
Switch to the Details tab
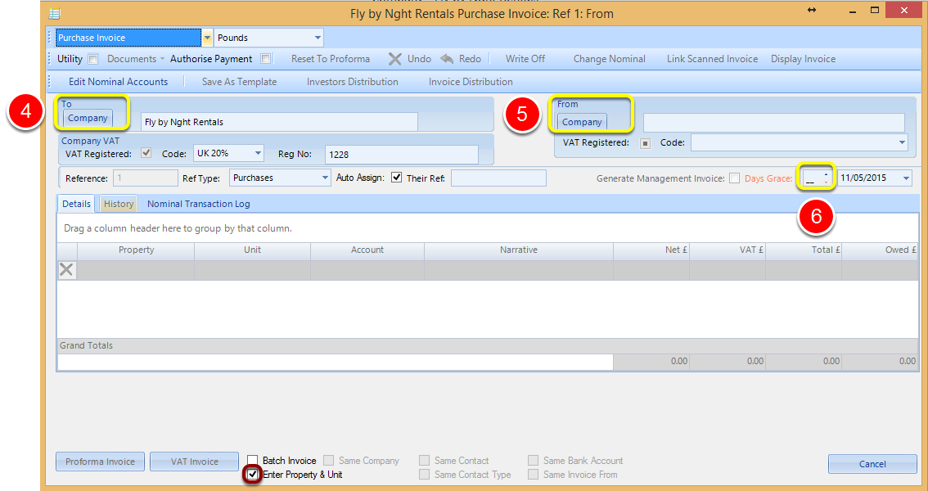pos(76,204)
